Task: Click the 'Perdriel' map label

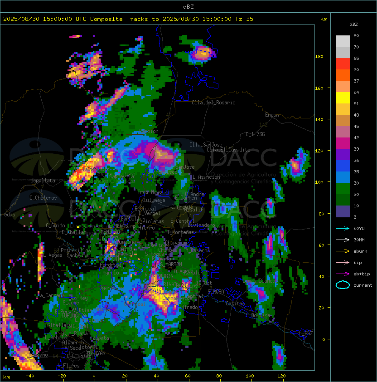Action: 111,265
